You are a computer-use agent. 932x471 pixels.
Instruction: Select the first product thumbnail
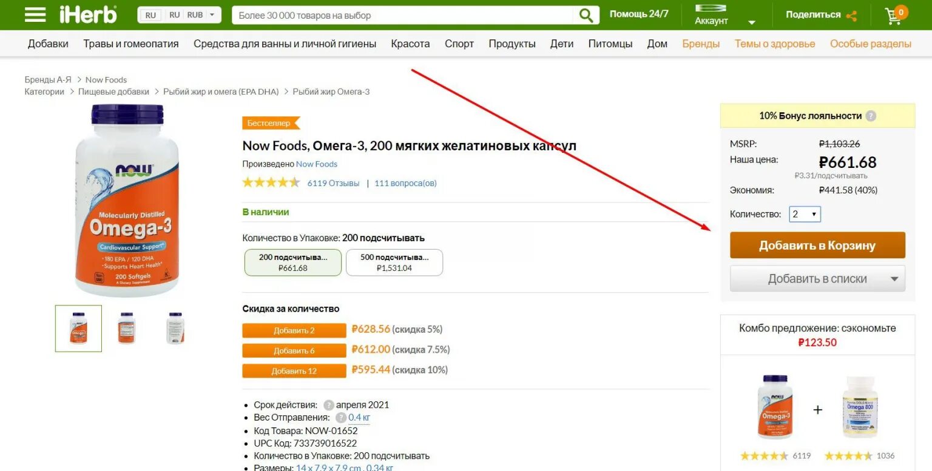(78, 329)
